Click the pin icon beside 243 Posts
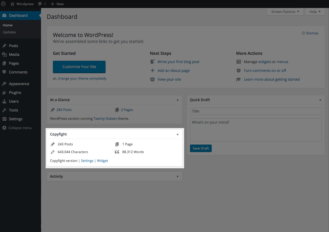329x232 pixels. pyautogui.click(x=53, y=144)
